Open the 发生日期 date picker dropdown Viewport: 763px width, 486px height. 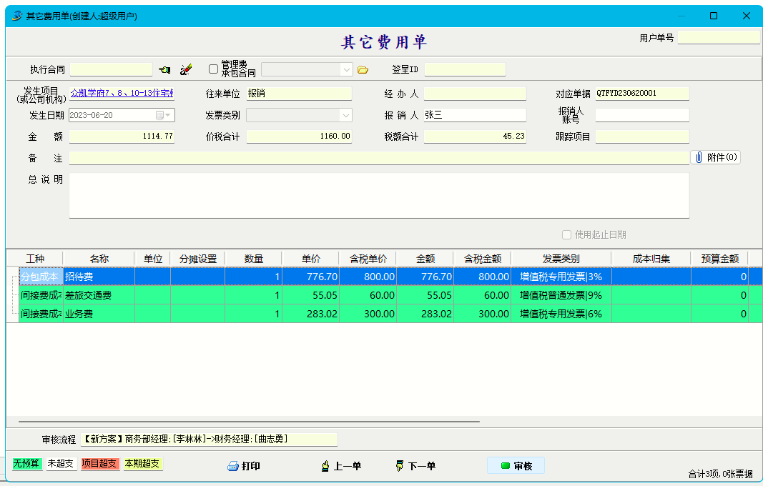167,115
